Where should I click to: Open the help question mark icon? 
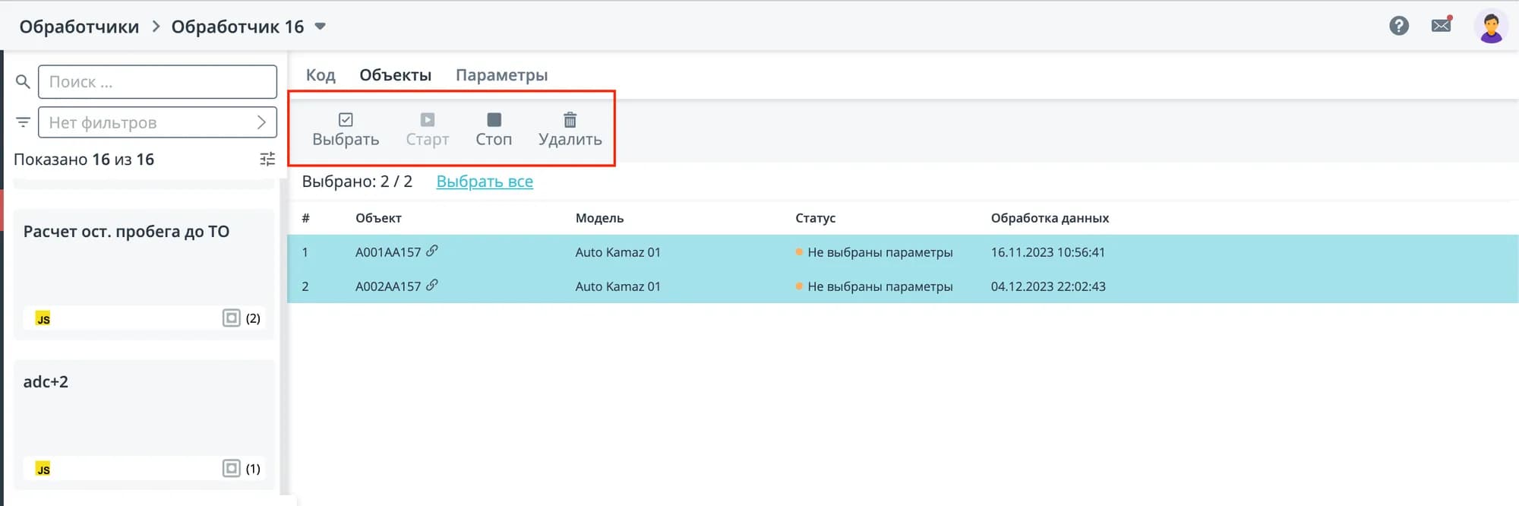(x=1399, y=26)
